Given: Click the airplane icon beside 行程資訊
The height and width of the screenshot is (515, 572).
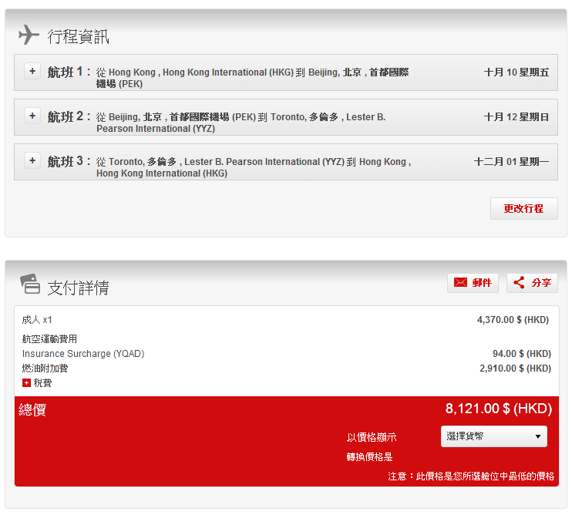Looking at the screenshot, I should pyautogui.click(x=29, y=35).
